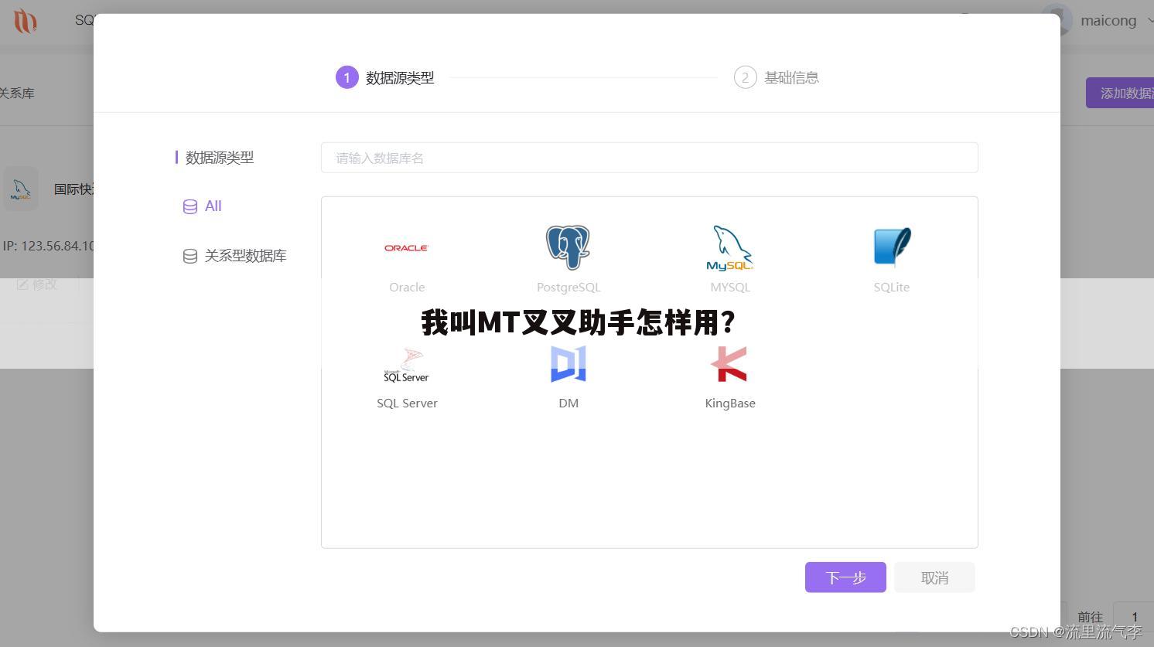Filter by 关系型数据库 category
1154x647 pixels.
pyautogui.click(x=235, y=256)
